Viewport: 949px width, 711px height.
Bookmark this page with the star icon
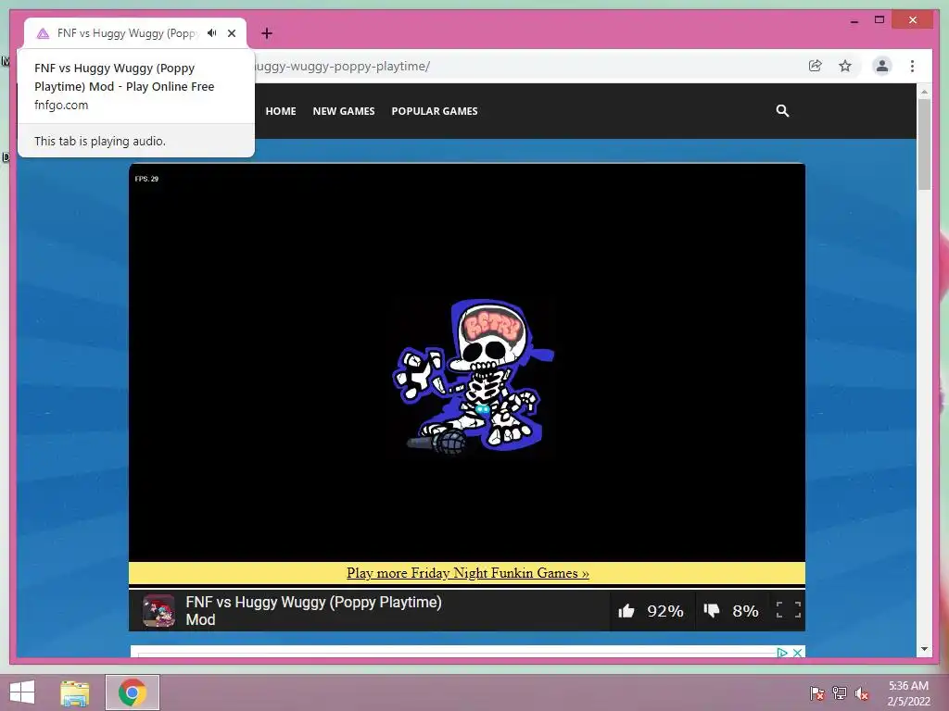tap(845, 66)
